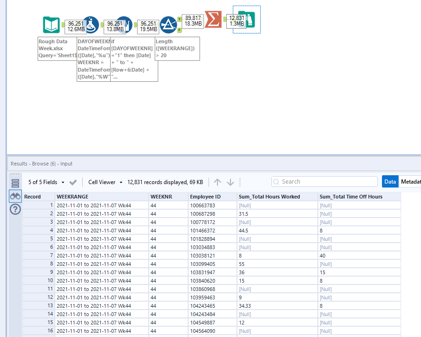
Task: Select the Filter tool node
Action: point(168,24)
